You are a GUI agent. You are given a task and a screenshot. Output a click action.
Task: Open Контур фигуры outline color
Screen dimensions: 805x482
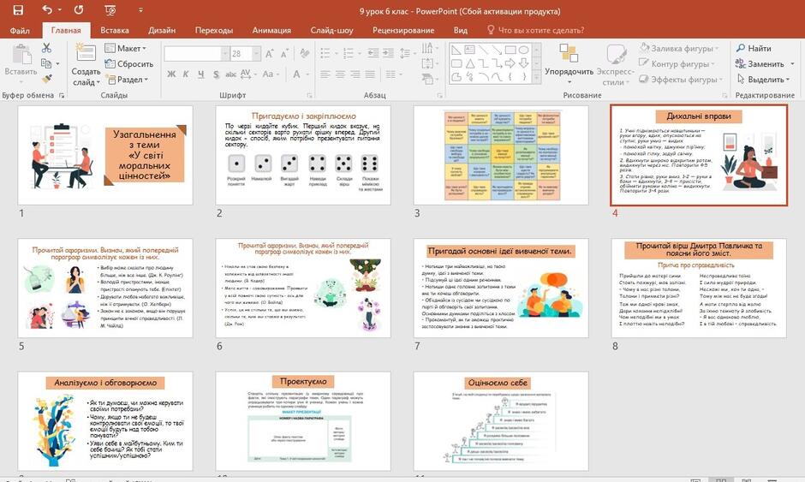click(677, 63)
